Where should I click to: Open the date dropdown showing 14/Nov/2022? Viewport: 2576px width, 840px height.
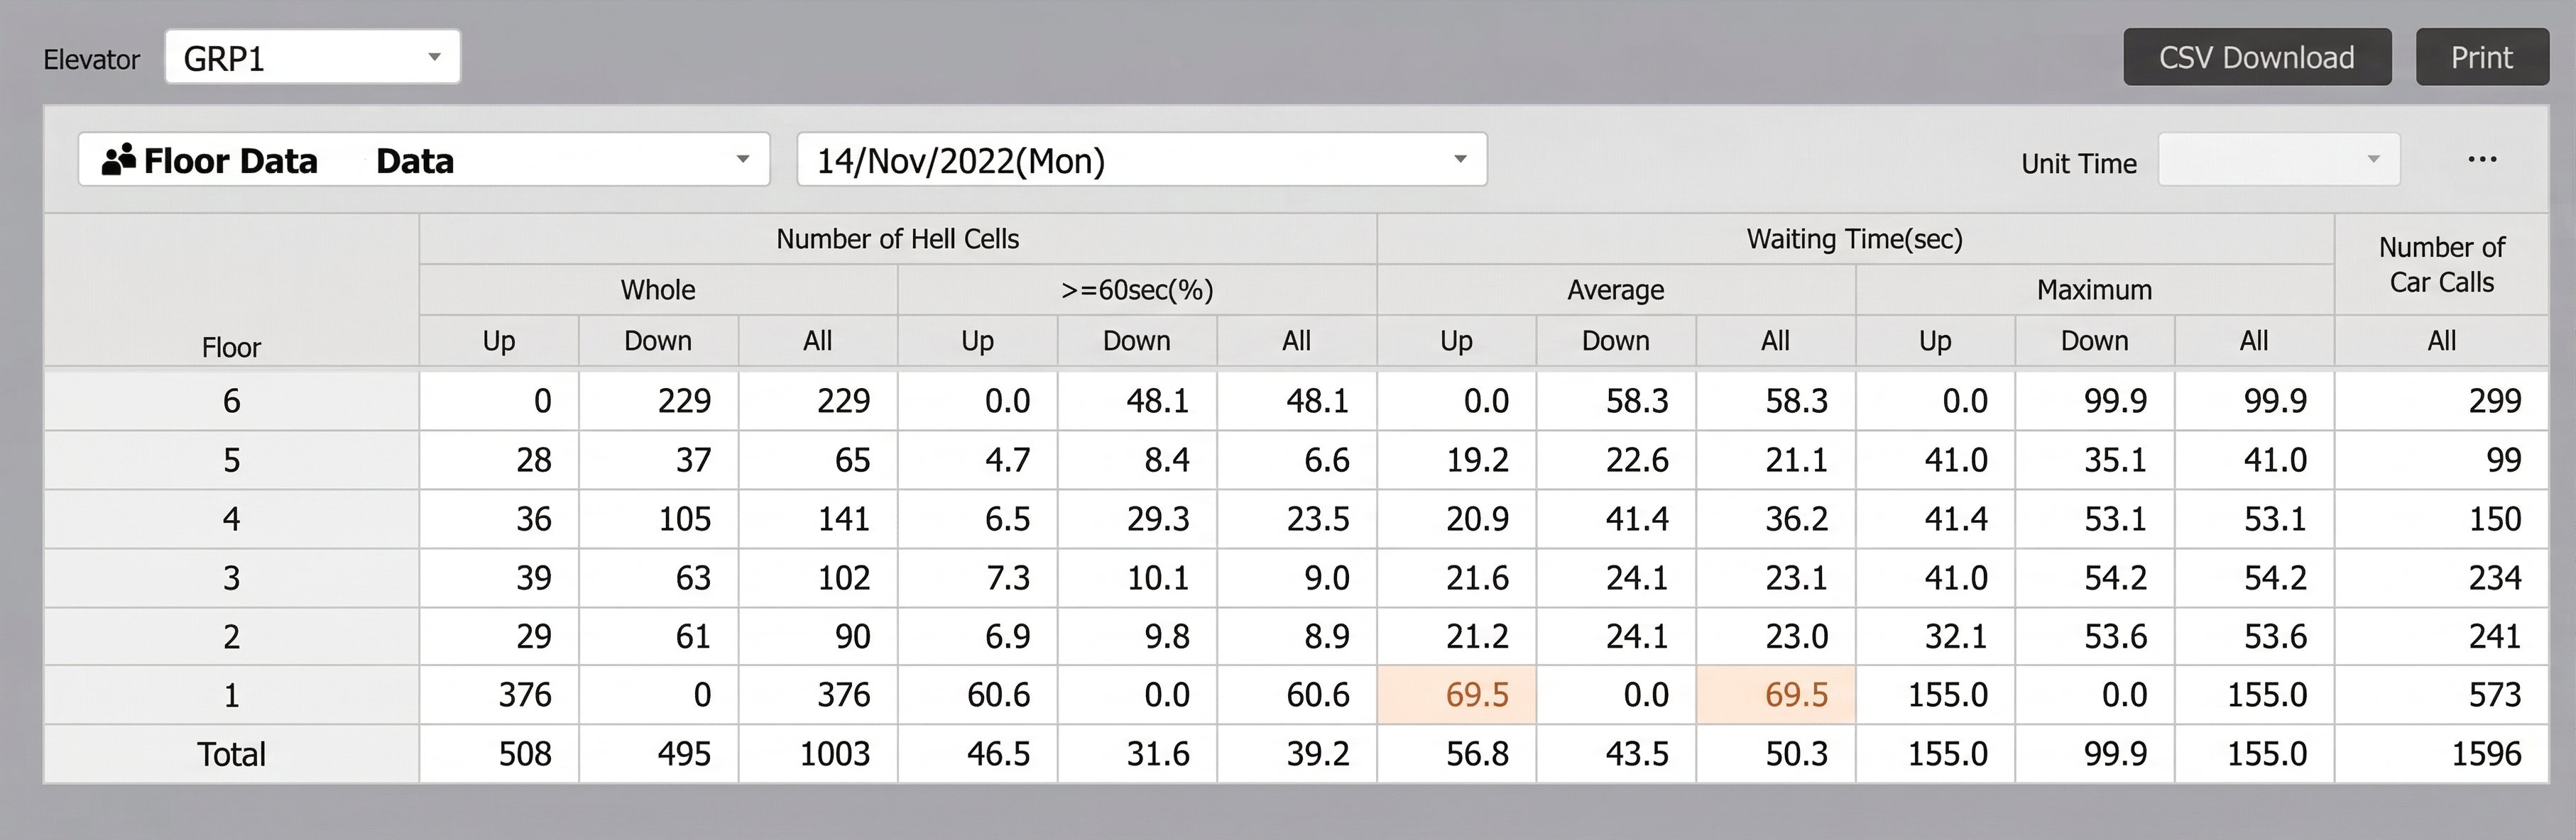pyautogui.click(x=1141, y=160)
